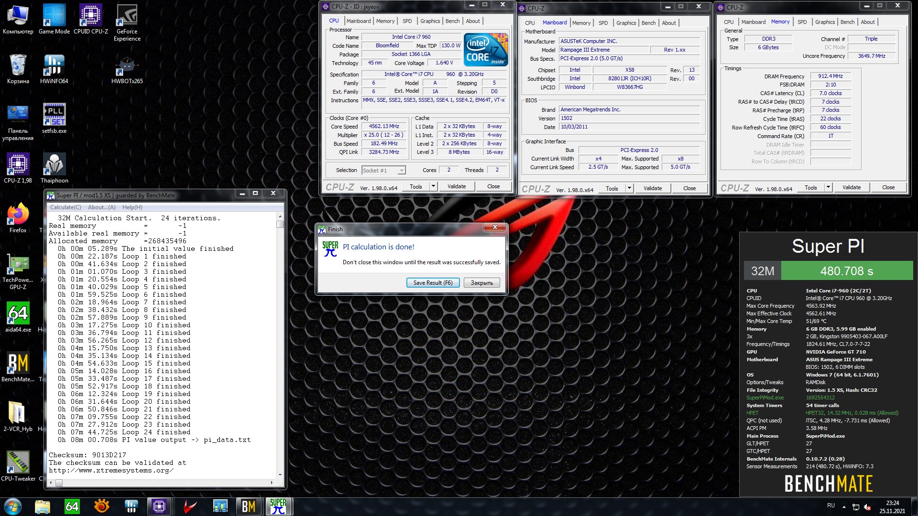
Task: Open Game Mode desktop shortcut
Action: [x=54, y=19]
